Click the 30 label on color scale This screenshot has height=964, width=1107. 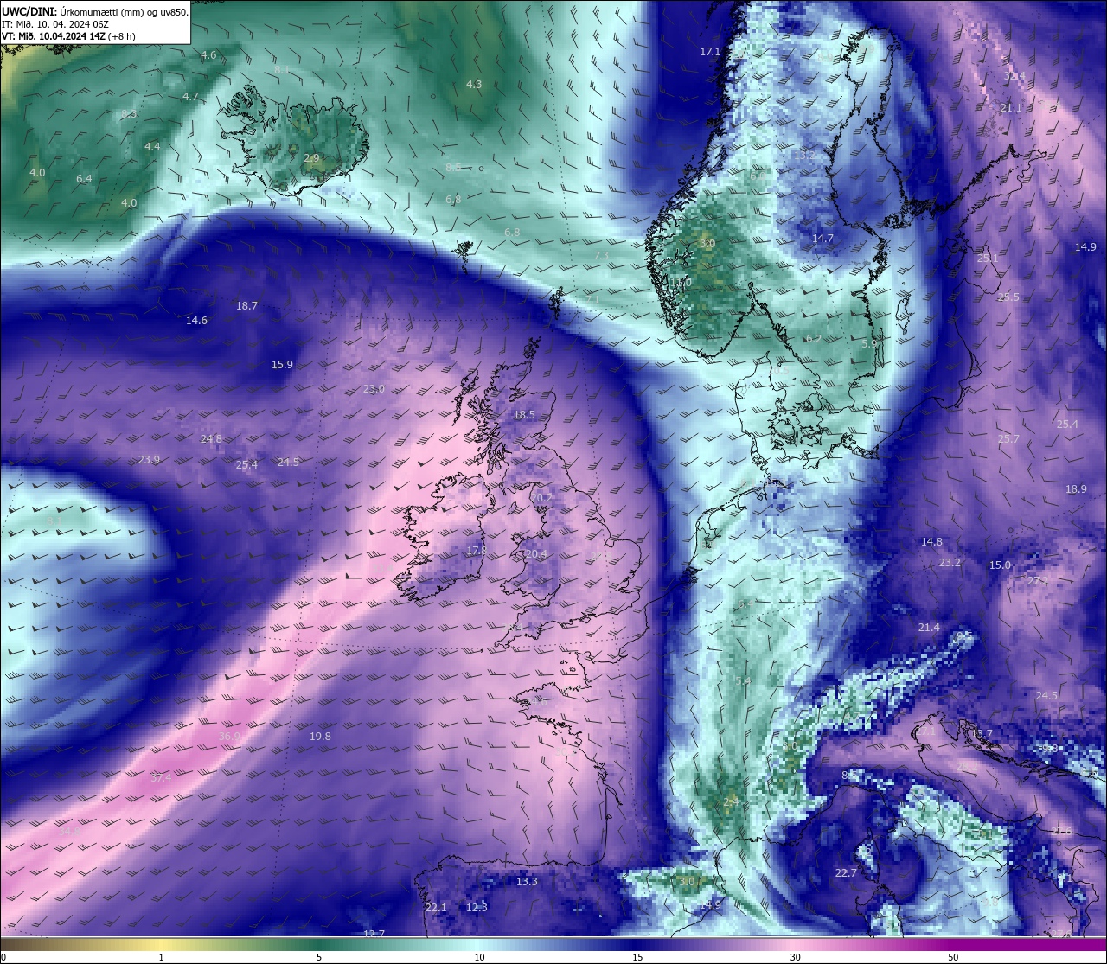coord(795,957)
